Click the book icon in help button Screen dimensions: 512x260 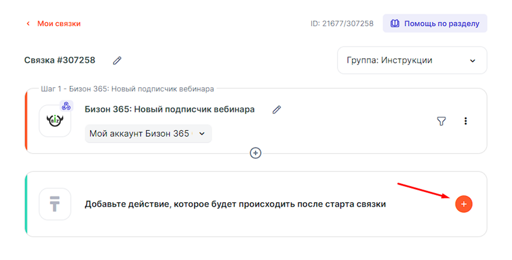395,23
